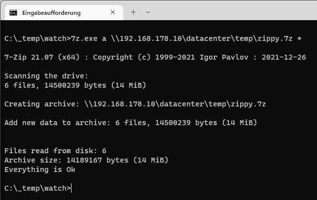This screenshot has width=317, height=200.
Task: Click the "2021-12-26" date text
Action: point(284,57)
